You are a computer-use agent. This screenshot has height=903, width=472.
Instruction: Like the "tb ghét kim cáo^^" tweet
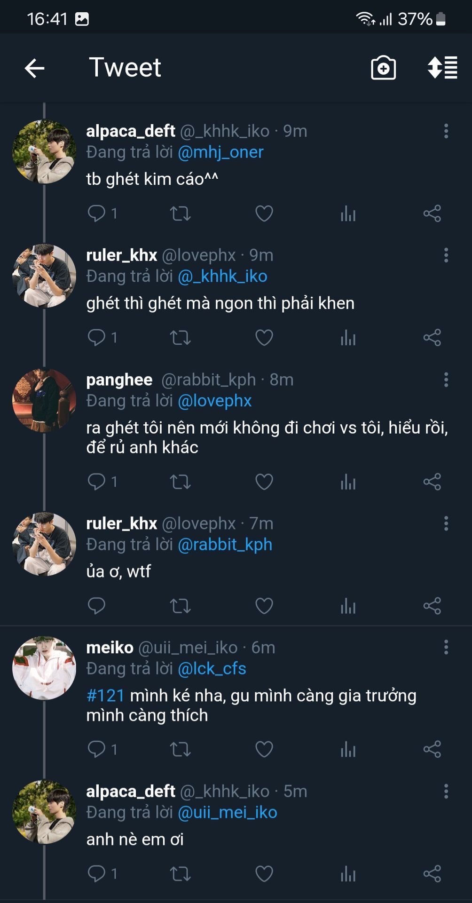coord(264,214)
